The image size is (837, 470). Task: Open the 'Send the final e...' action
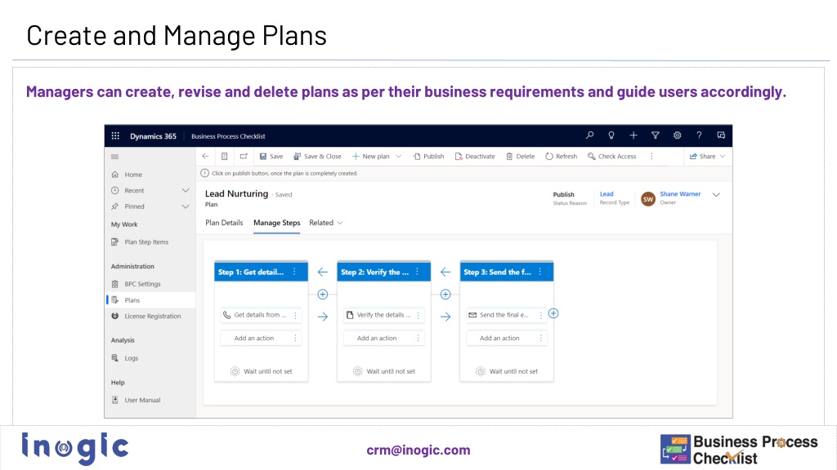tap(507, 315)
